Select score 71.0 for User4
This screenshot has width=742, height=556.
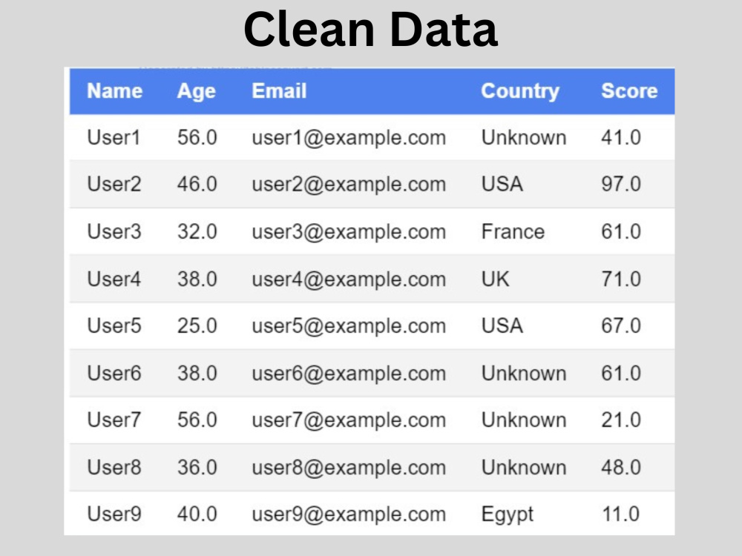pos(621,279)
